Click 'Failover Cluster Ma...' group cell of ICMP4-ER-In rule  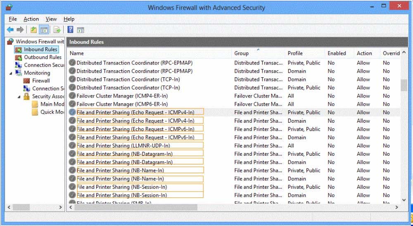tap(258, 96)
